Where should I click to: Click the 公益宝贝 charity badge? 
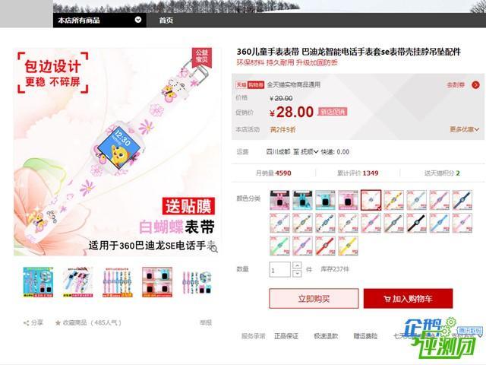click(202, 58)
